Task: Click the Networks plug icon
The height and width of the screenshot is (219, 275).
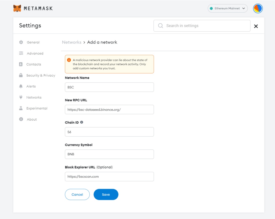Action: tap(21, 97)
